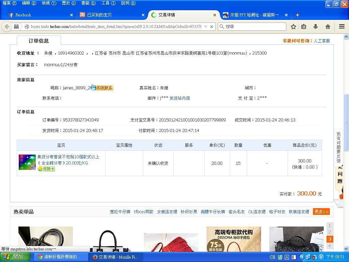The width and height of the screenshot is (349, 262).
Task: Click the Windows 開始 Start button
Action: [15, 257]
